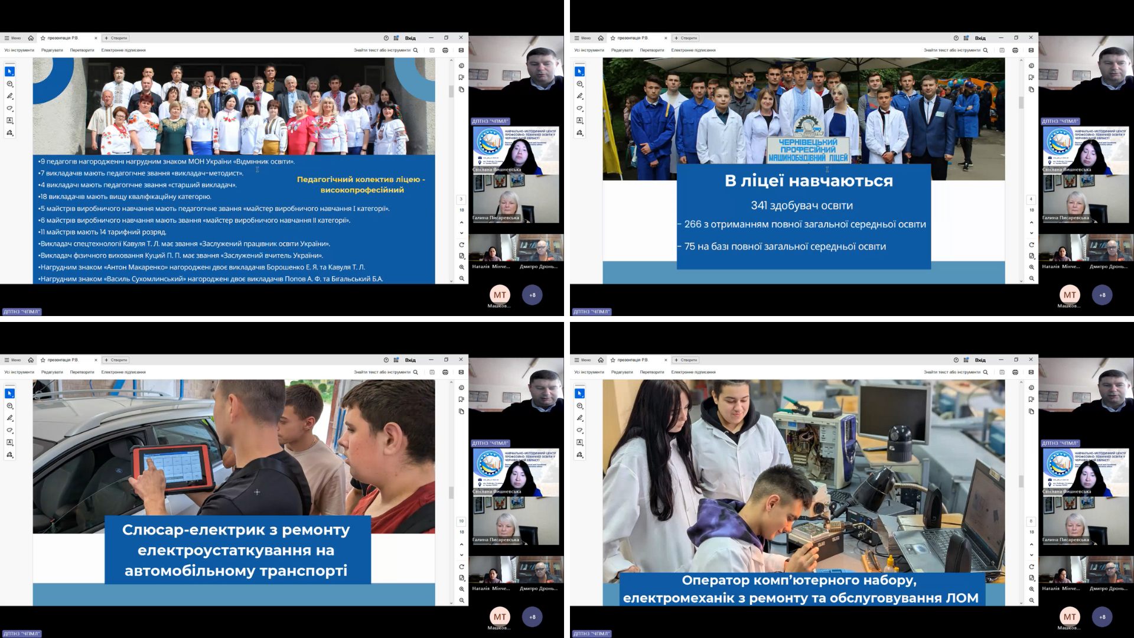This screenshot has height=638, width=1134.
Task: Click the home icon above the auto electrician slide
Action: 31,360
